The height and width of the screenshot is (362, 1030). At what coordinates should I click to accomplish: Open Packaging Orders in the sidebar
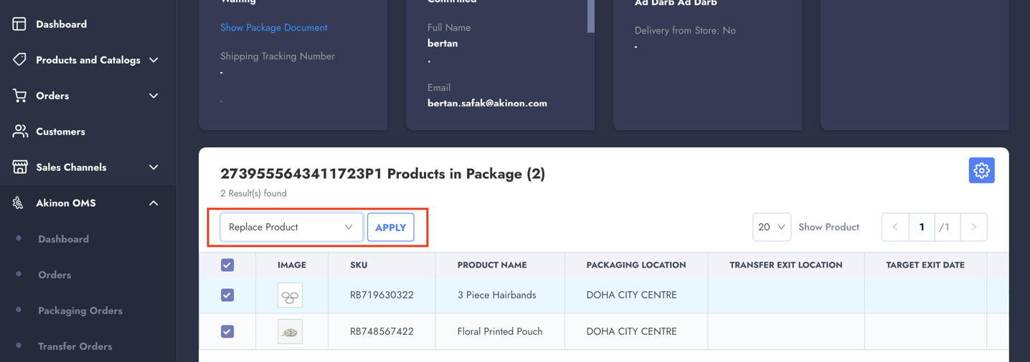coord(80,310)
